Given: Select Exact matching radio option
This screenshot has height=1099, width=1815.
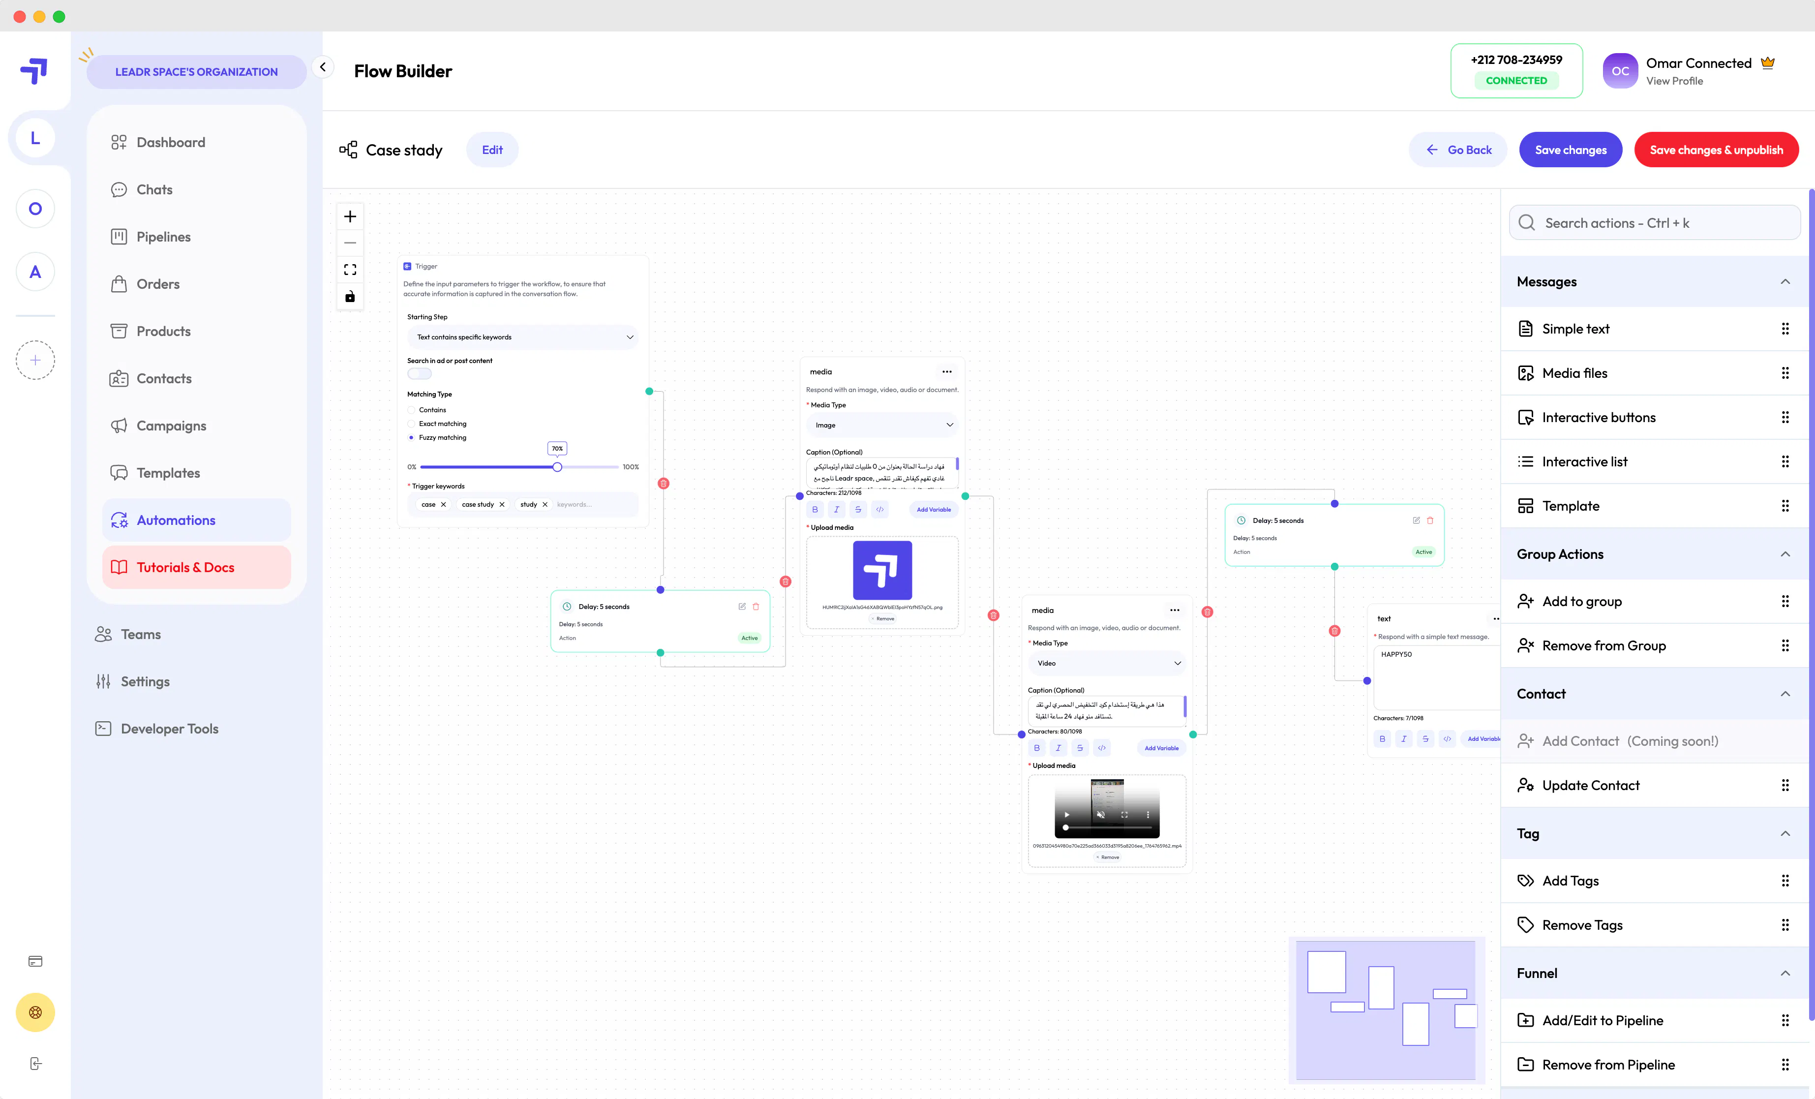Looking at the screenshot, I should 411,424.
